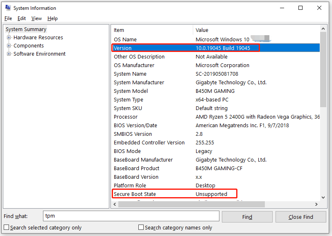Screen dimensions: 332x236
Task: Open the Edit menu
Action: [x=21, y=18]
